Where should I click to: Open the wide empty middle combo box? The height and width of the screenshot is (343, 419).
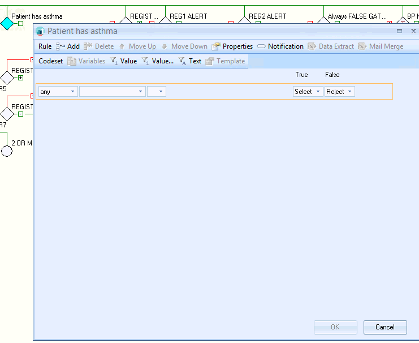point(112,92)
